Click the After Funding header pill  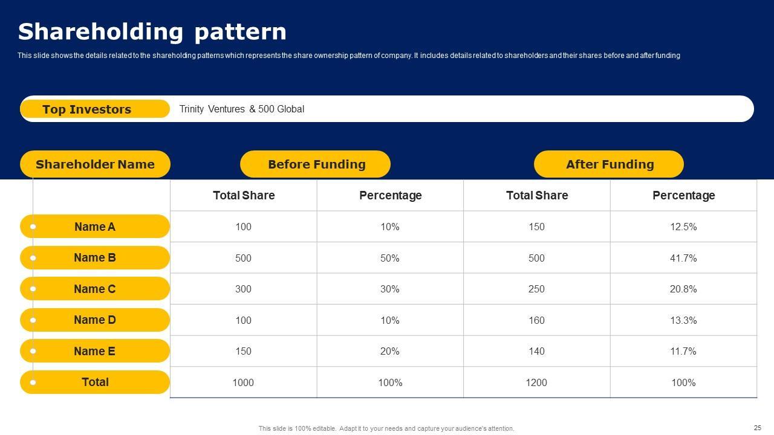[x=609, y=164]
